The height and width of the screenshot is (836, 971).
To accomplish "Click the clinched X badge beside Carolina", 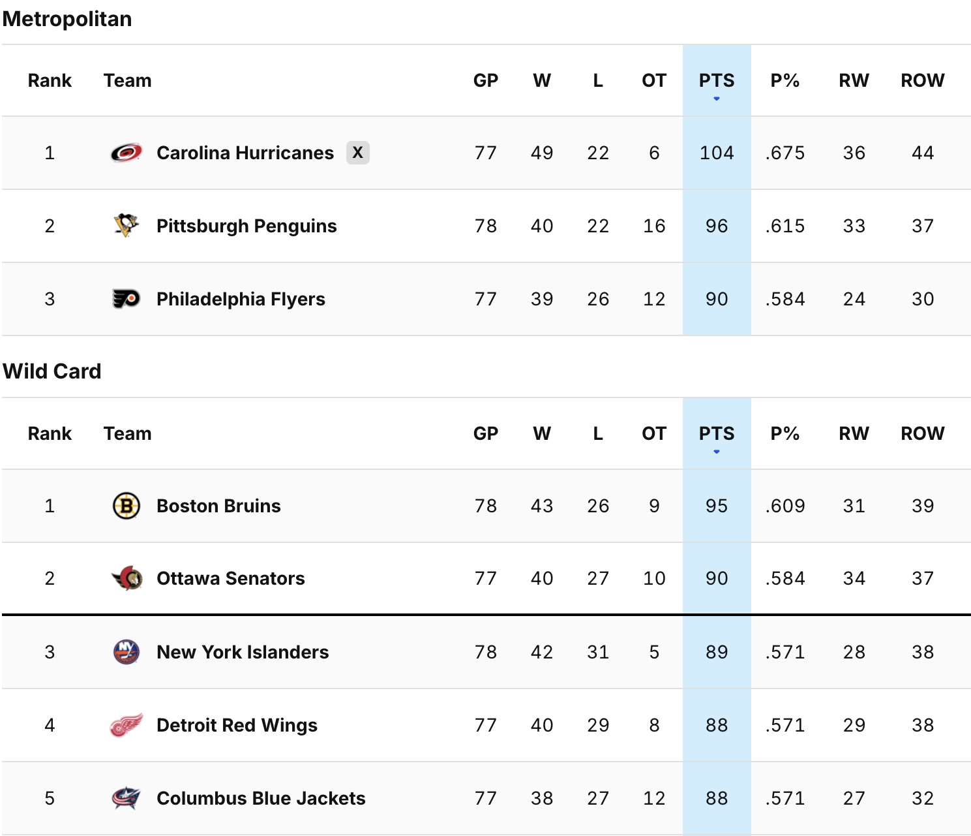I will [357, 153].
